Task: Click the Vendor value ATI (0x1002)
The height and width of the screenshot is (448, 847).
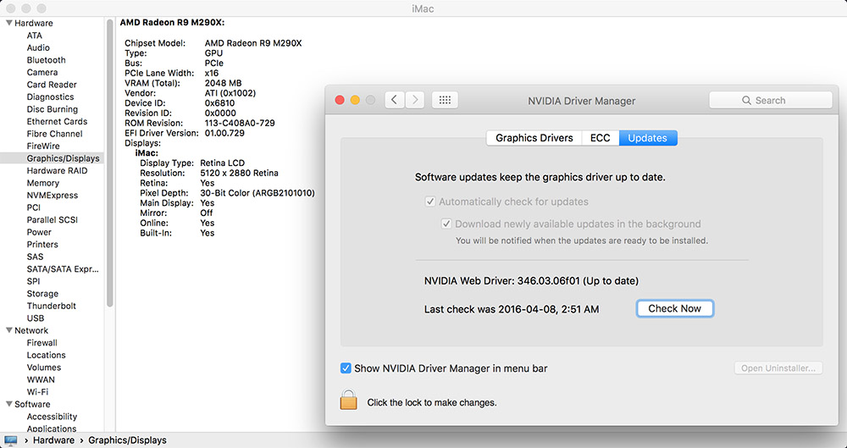Action: tap(230, 93)
